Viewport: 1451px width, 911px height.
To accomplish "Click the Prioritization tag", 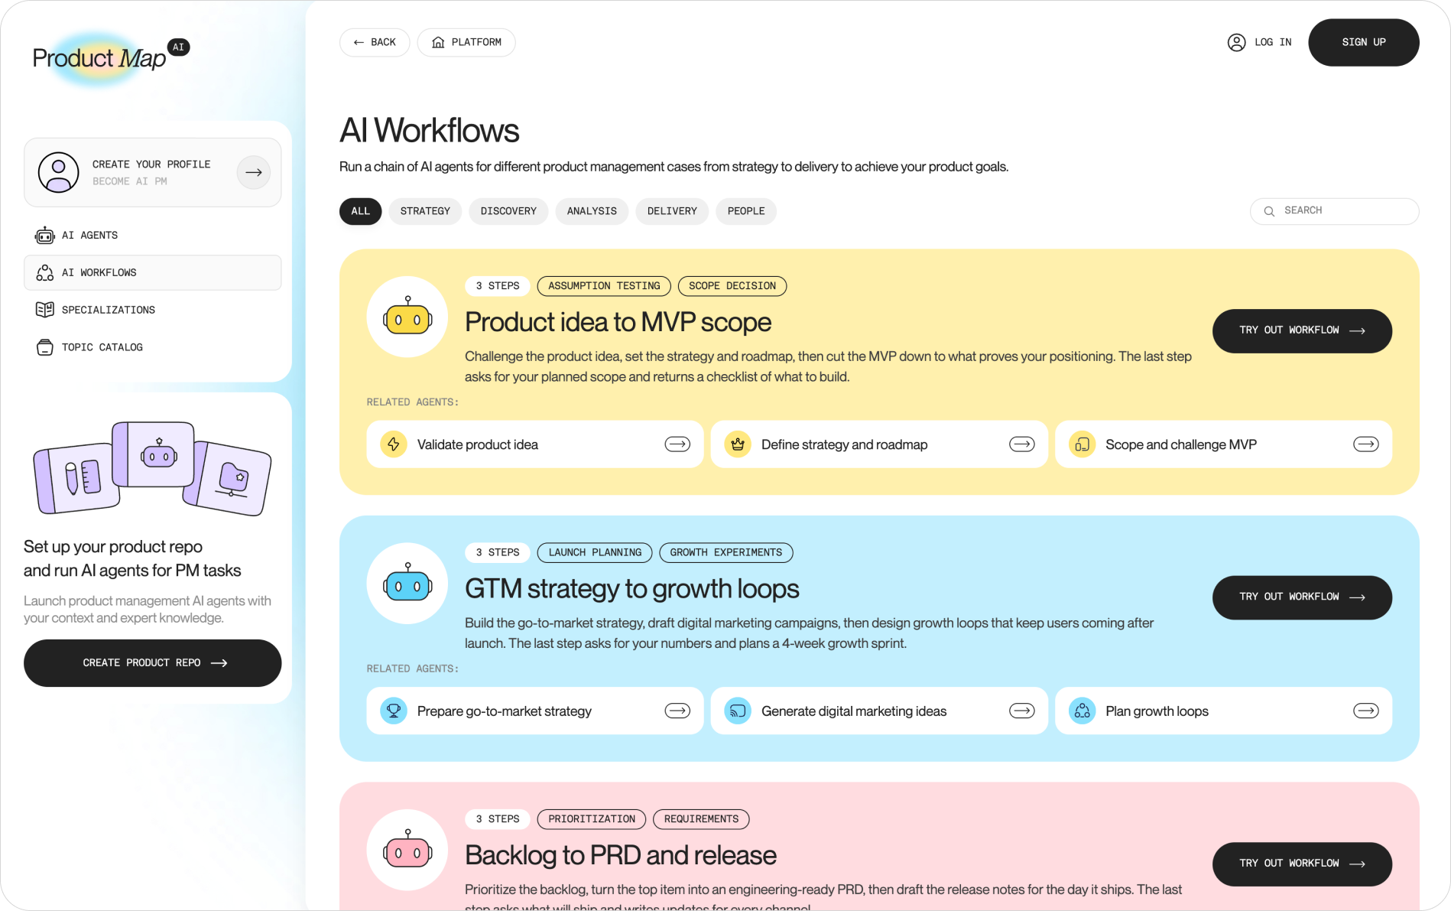I will (592, 819).
